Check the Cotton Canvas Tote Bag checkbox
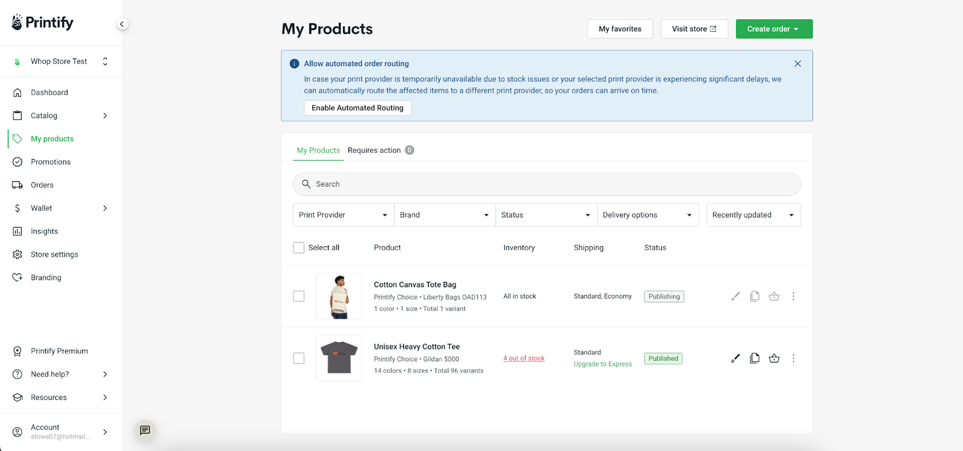Viewport: 963px width, 451px height. [299, 296]
